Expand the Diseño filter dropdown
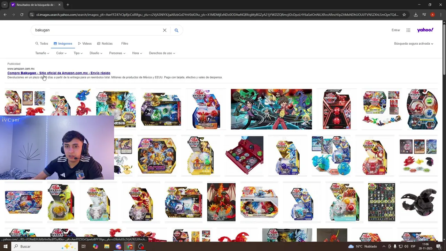 (x=96, y=53)
